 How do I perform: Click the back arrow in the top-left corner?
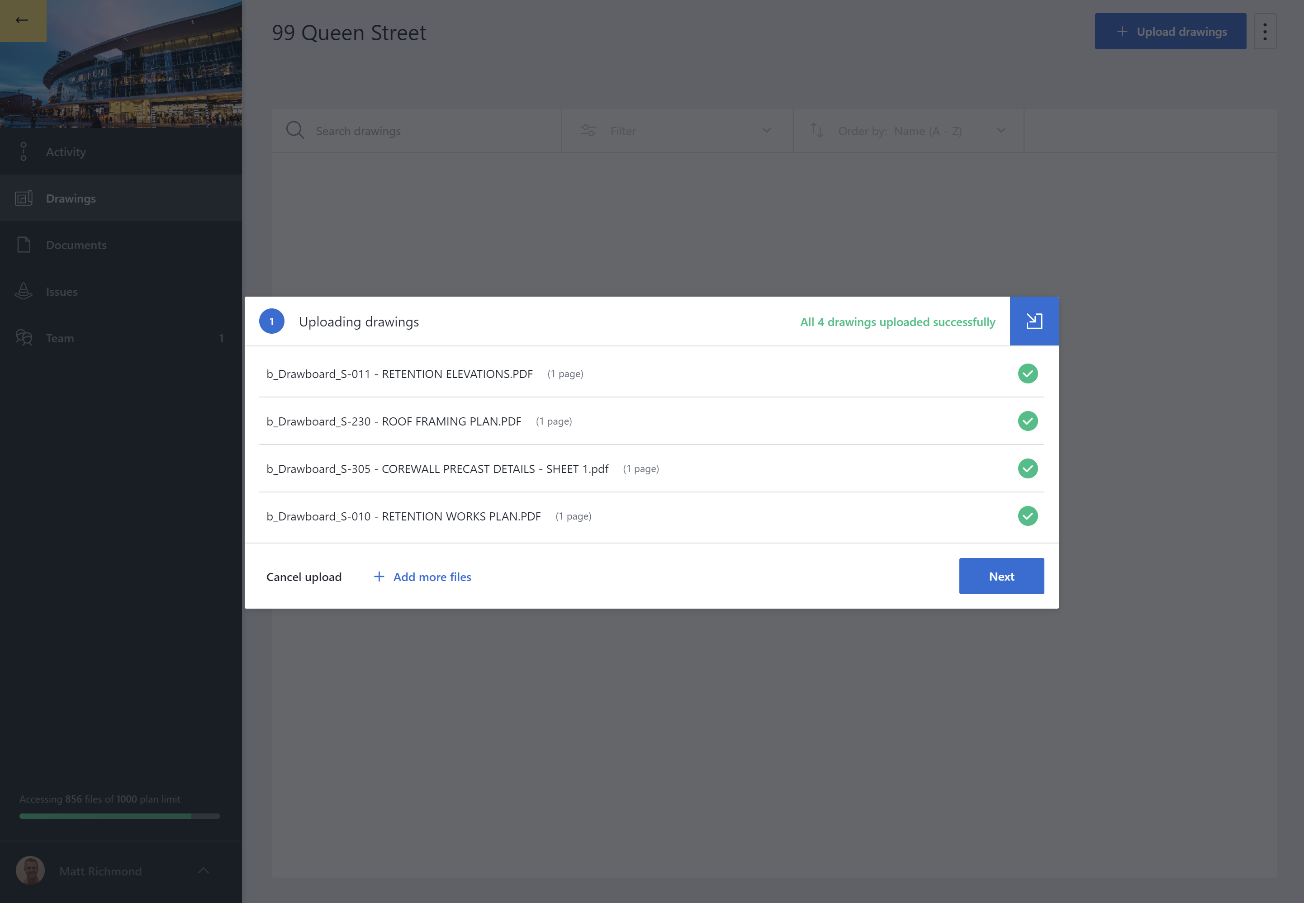click(x=22, y=20)
